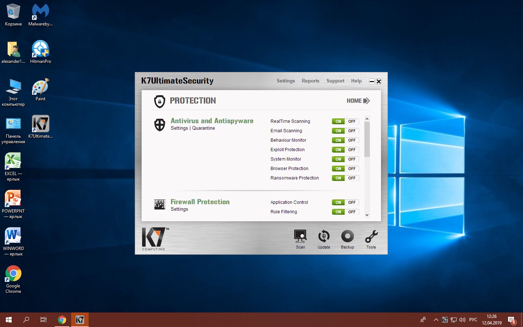
Task: Click the HOME arrow icon
Action: pos(366,101)
